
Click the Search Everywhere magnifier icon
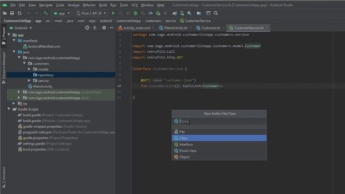tap(216, 13)
